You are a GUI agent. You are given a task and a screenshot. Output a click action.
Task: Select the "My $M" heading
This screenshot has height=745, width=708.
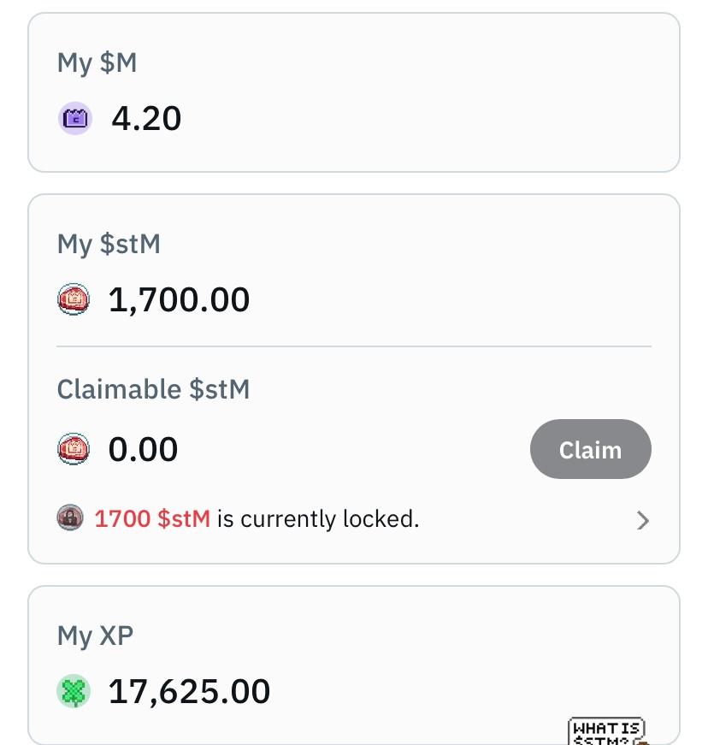97,62
